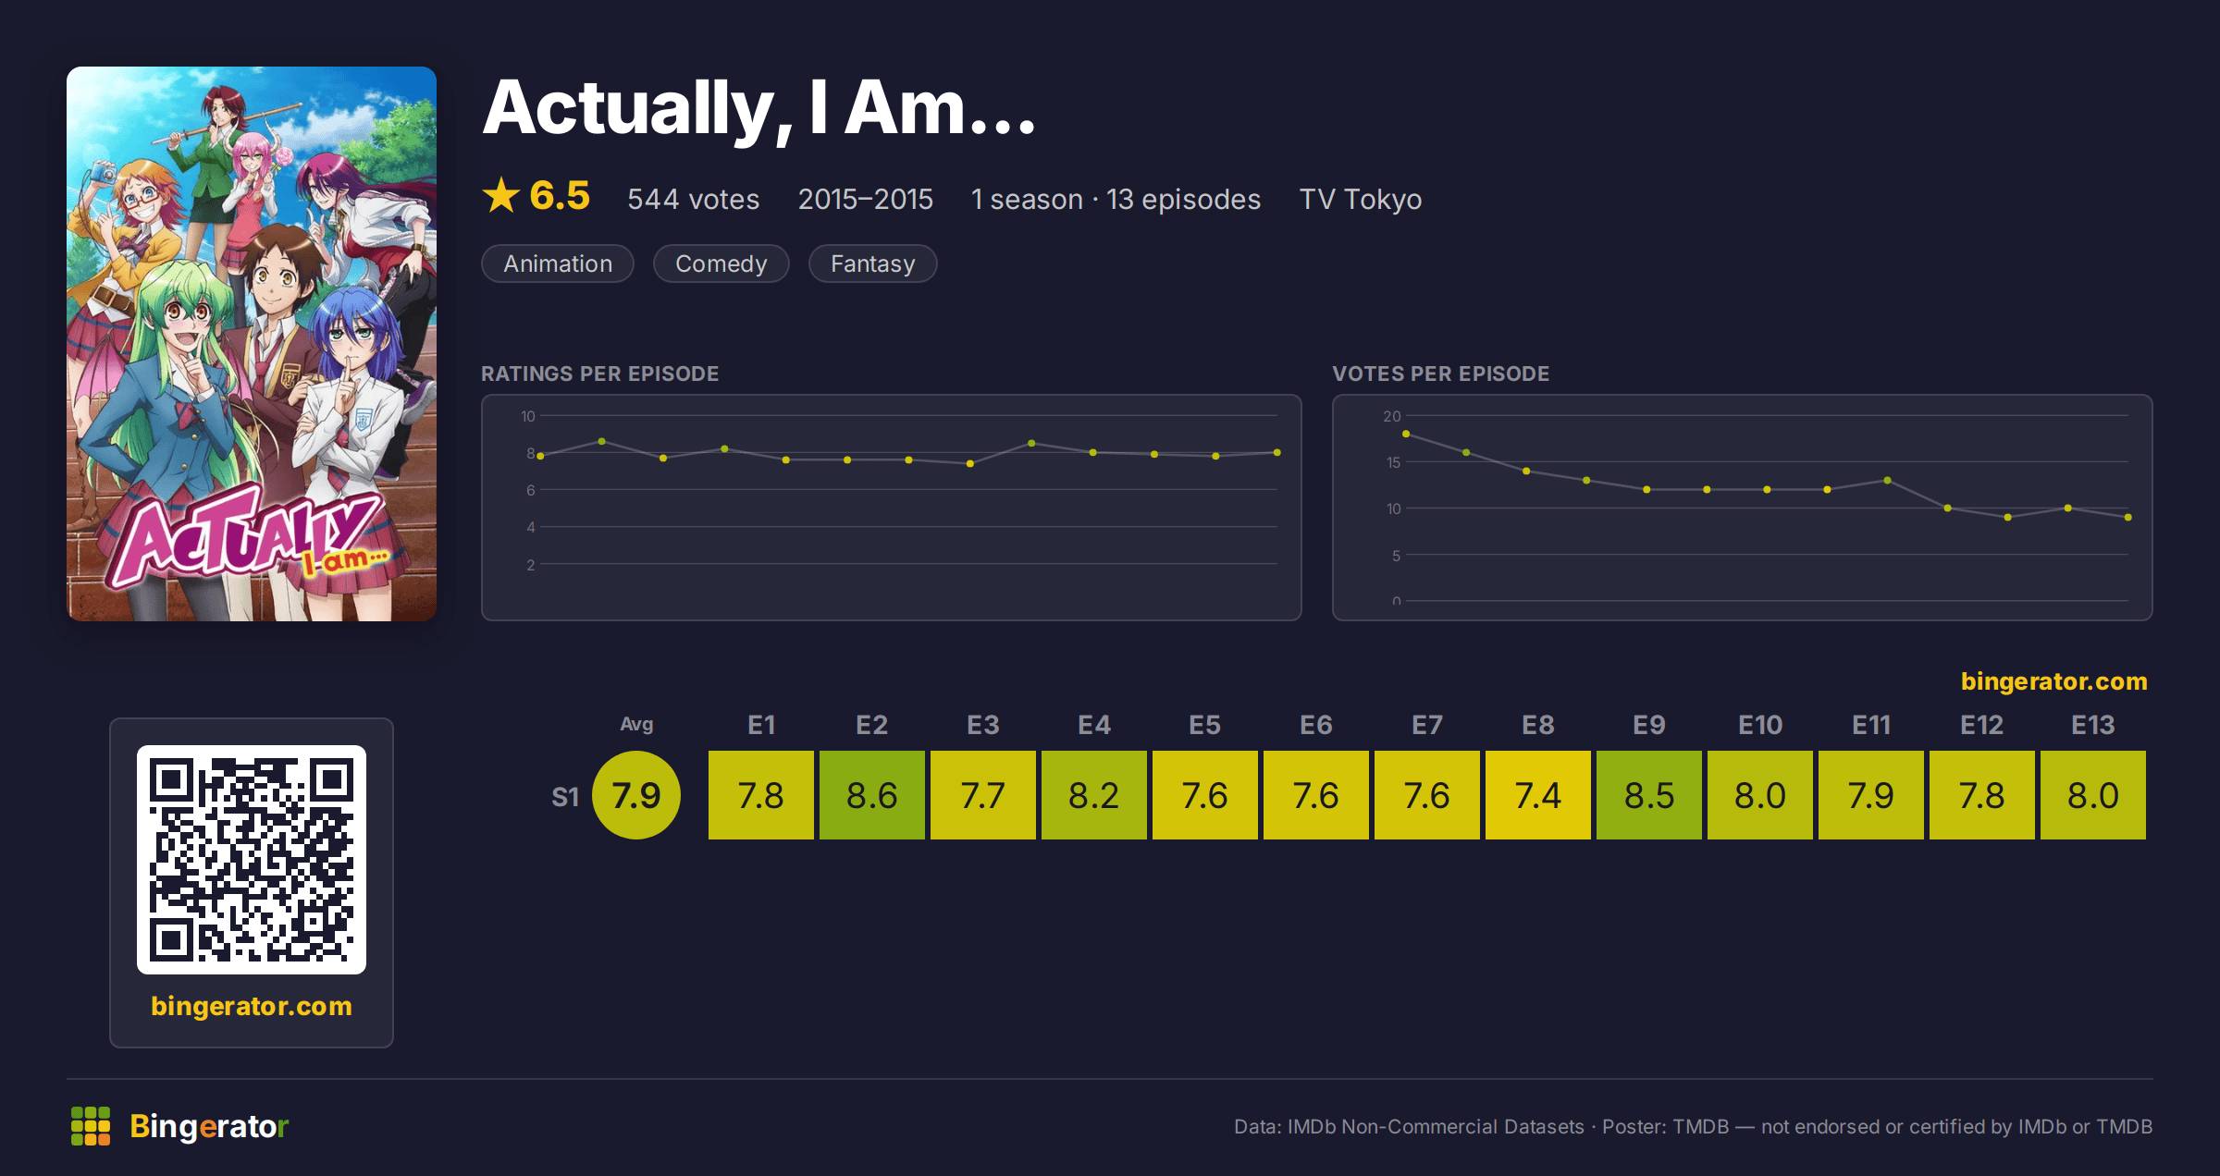Click the S1 average 7.9 circle
The image size is (2220, 1176).
click(x=636, y=795)
